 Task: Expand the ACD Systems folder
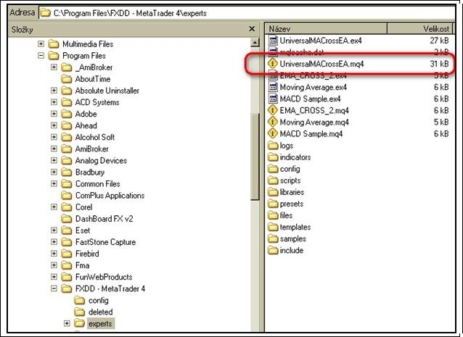coord(54,102)
